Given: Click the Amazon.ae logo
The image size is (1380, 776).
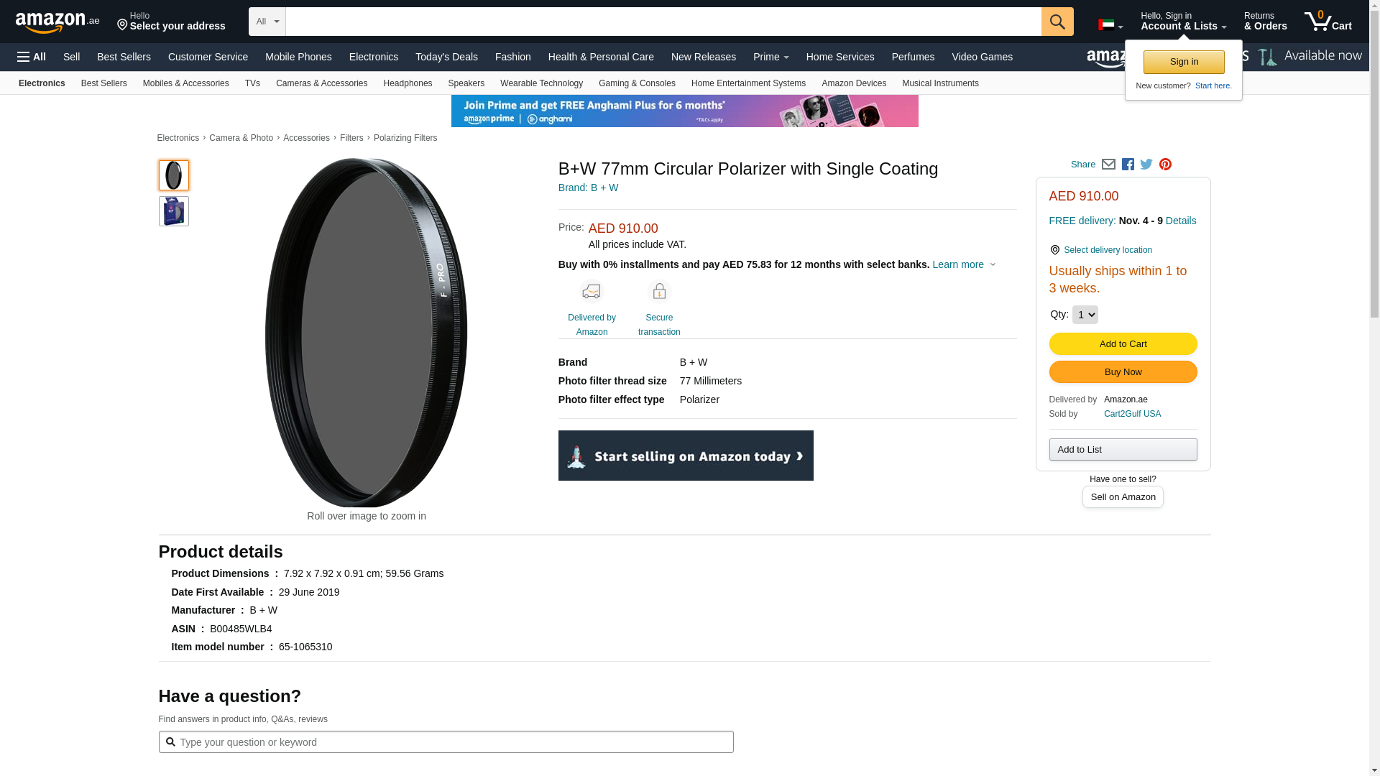Looking at the screenshot, I should point(57,22).
